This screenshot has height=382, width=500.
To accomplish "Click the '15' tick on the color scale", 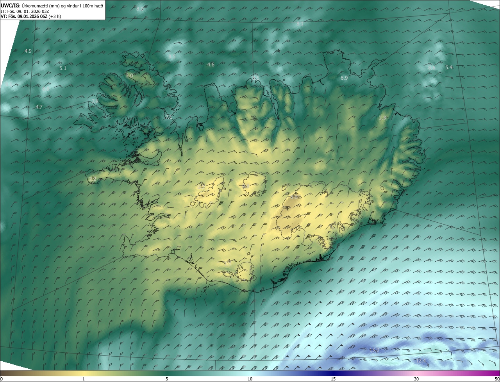I will click(333, 379).
